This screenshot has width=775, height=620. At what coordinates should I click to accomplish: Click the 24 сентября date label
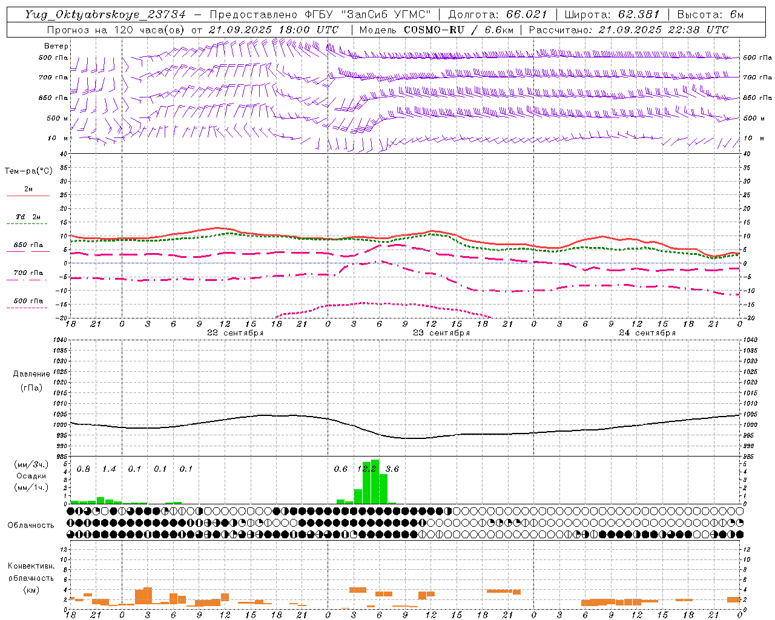pos(647,333)
